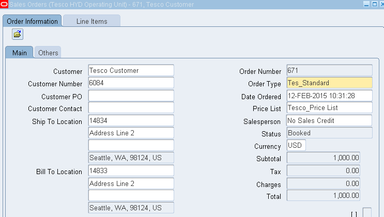Click the Subtotal label
384x217 pixels.
(269, 159)
